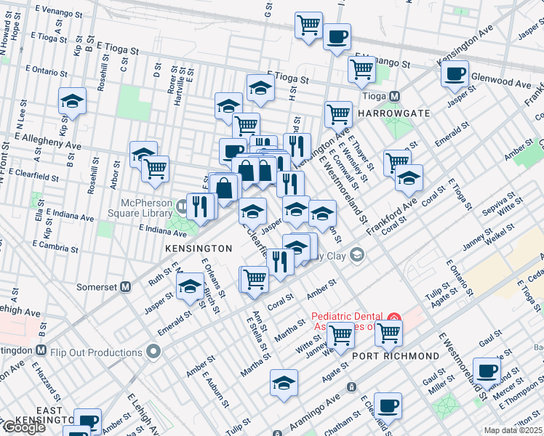Select the E Orleans St street label
Image resolution: width=544 pixels, height=436 pixels.
click(213, 278)
